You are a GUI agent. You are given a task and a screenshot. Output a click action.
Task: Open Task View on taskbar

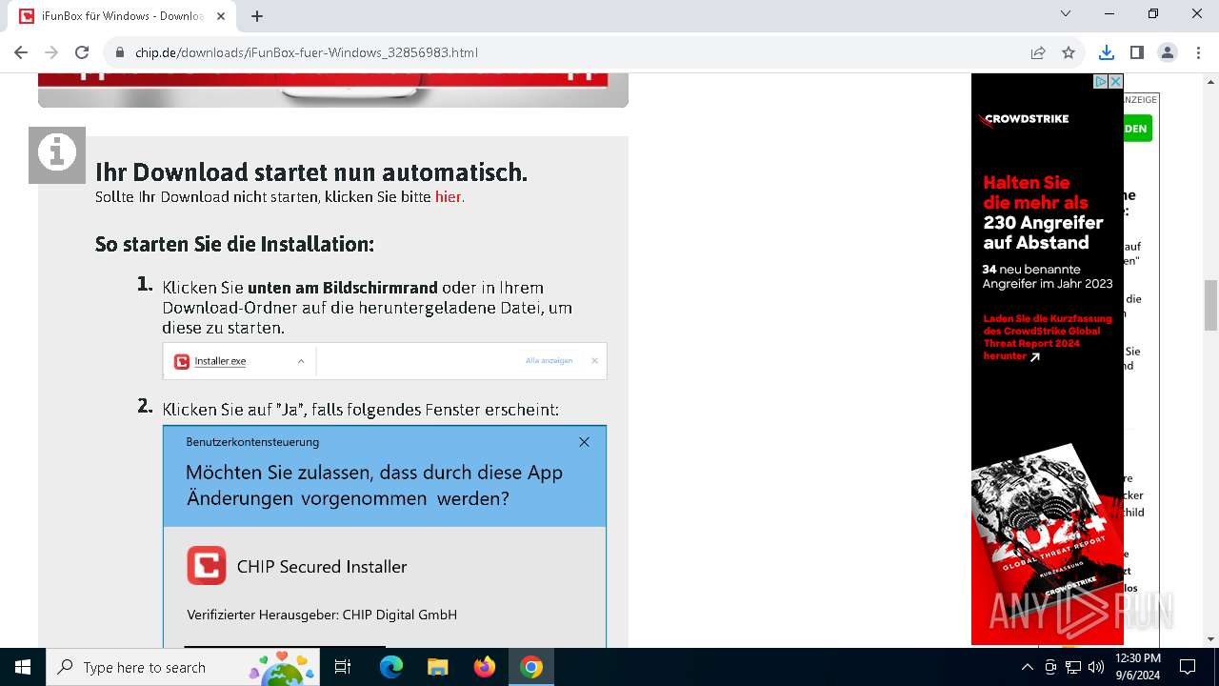click(344, 667)
